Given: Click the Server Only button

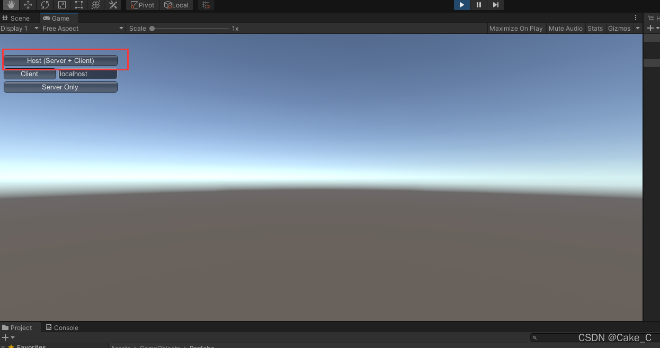Looking at the screenshot, I should 60,87.
